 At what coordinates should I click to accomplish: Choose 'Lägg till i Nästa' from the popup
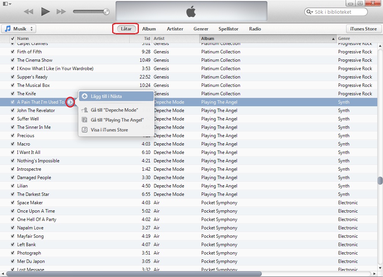point(116,96)
